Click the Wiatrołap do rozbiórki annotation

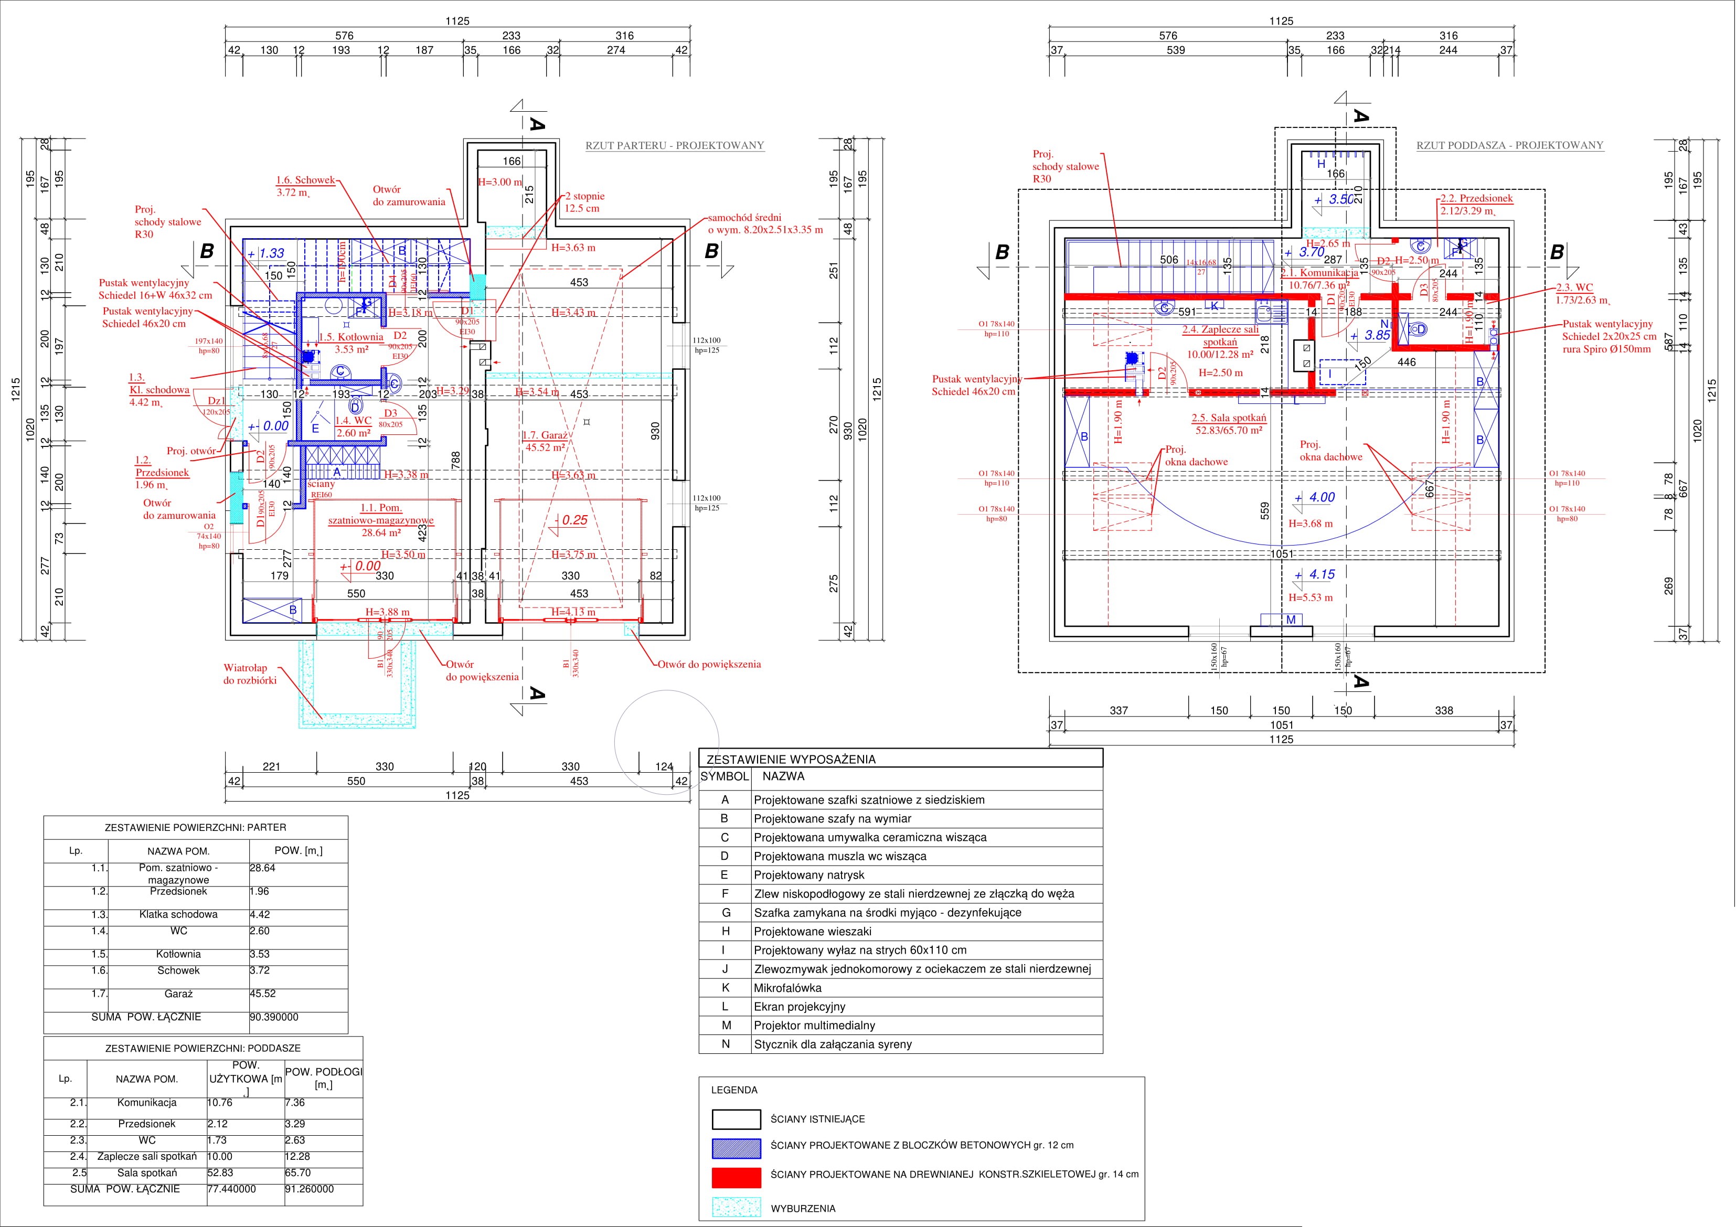coord(250,674)
